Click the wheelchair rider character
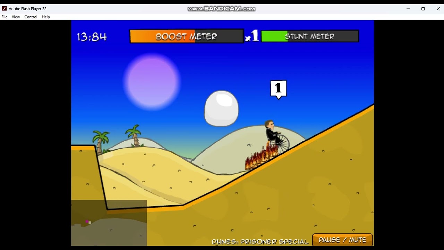 (277, 136)
